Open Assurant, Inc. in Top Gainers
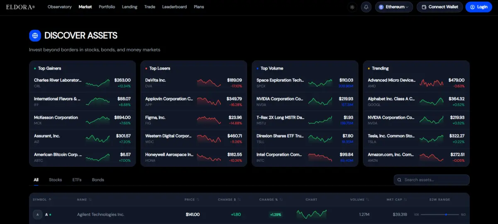The width and height of the screenshot is (498, 224). tap(83, 139)
